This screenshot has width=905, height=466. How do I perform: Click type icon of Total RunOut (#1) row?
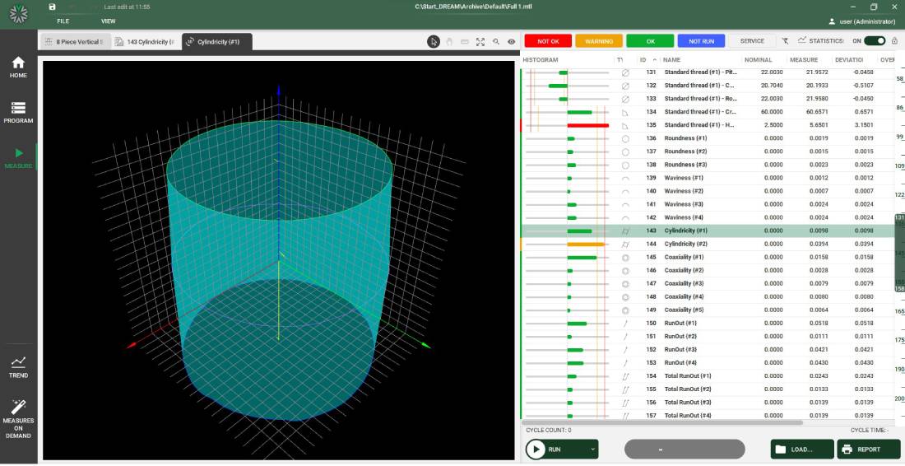coord(625,376)
